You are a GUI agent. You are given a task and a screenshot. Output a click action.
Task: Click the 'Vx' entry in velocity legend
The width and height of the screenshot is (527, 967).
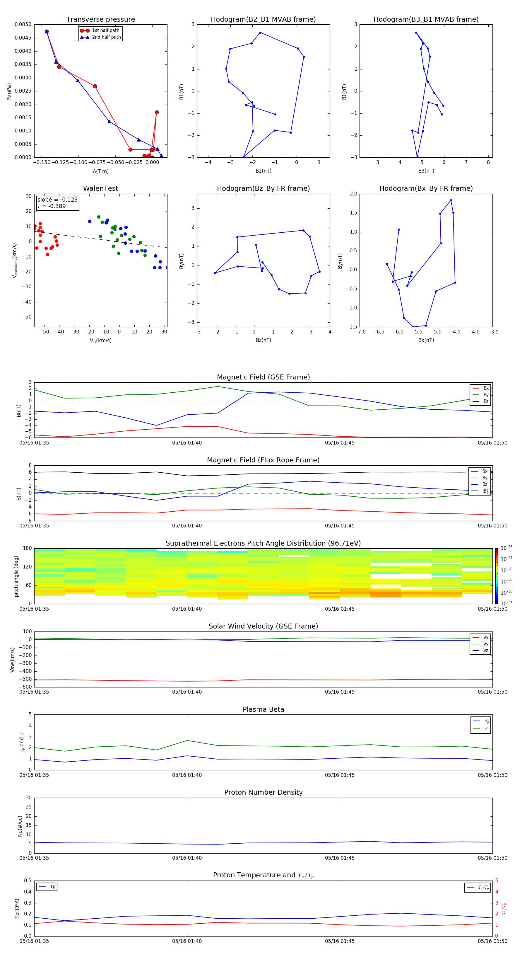(x=480, y=637)
